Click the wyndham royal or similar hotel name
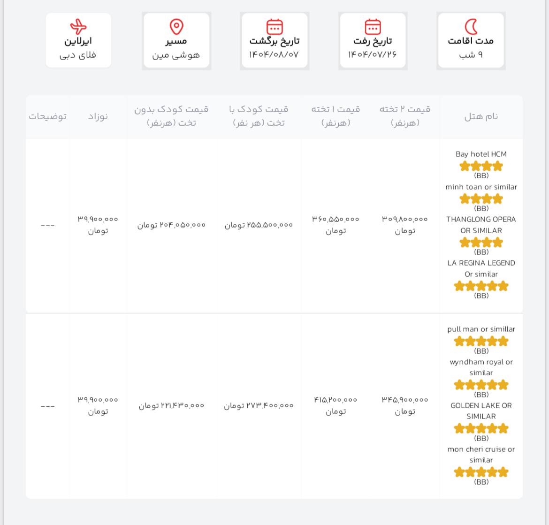The width and height of the screenshot is (549, 525). pyautogui.click(x=481, y=367)
